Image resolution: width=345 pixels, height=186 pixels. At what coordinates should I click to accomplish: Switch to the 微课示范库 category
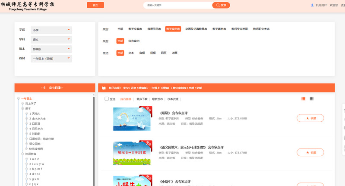[x=154, y=29]
